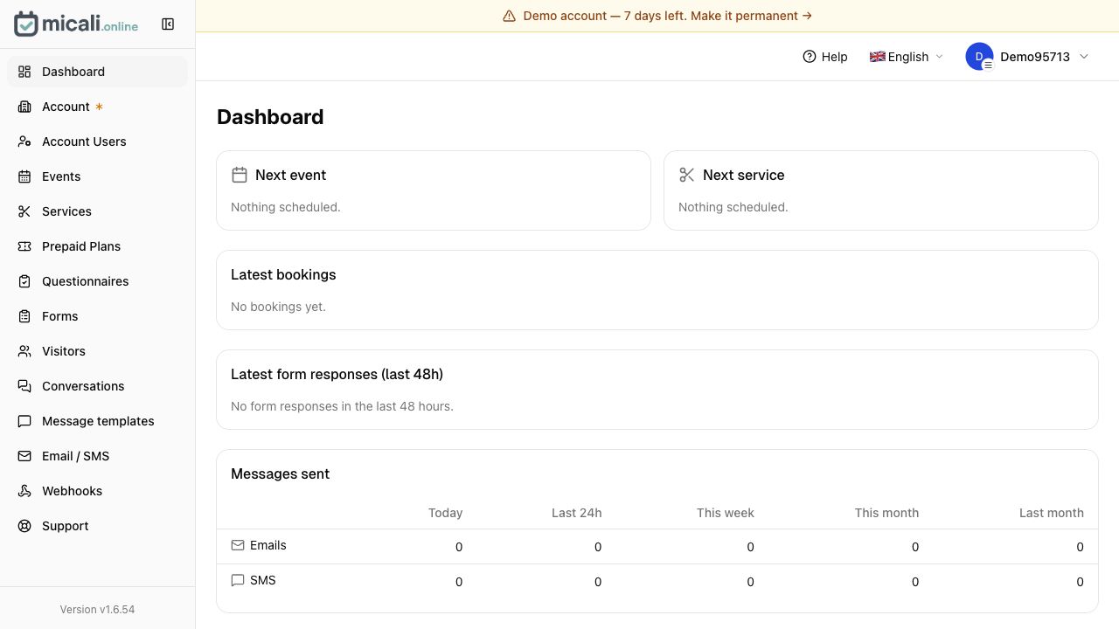Click the Message templates bubble icon
The image size is (1119, 629).
tap(24, 421)
